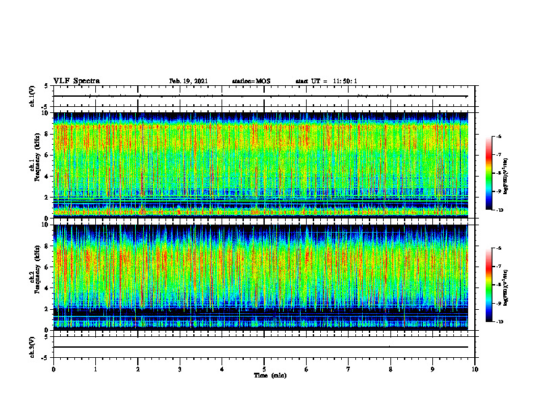This screenshot has height=414, width=535.
Task: Click the ch.1 spectrogram panel
Action: point(261,165)
